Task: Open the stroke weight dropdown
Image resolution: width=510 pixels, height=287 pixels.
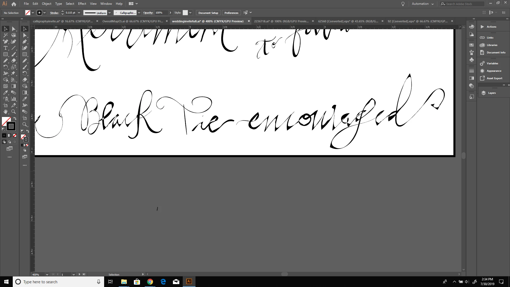Action: tap(79, 13)
